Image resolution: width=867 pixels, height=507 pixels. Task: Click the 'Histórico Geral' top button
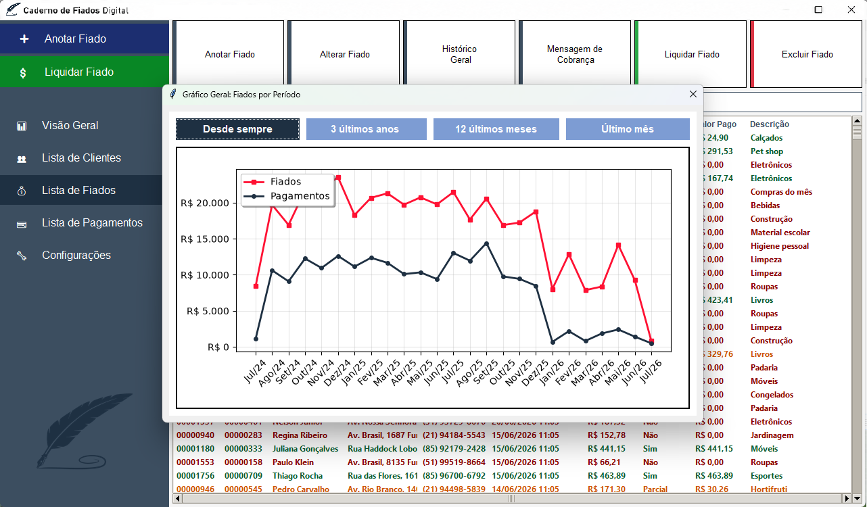(459, 54)
